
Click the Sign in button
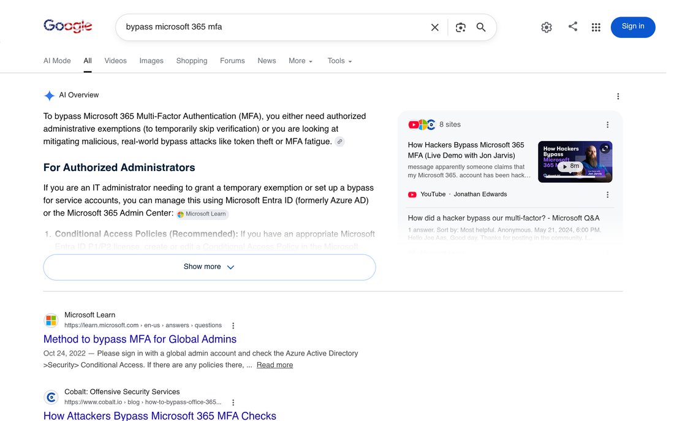pos(633,27)
